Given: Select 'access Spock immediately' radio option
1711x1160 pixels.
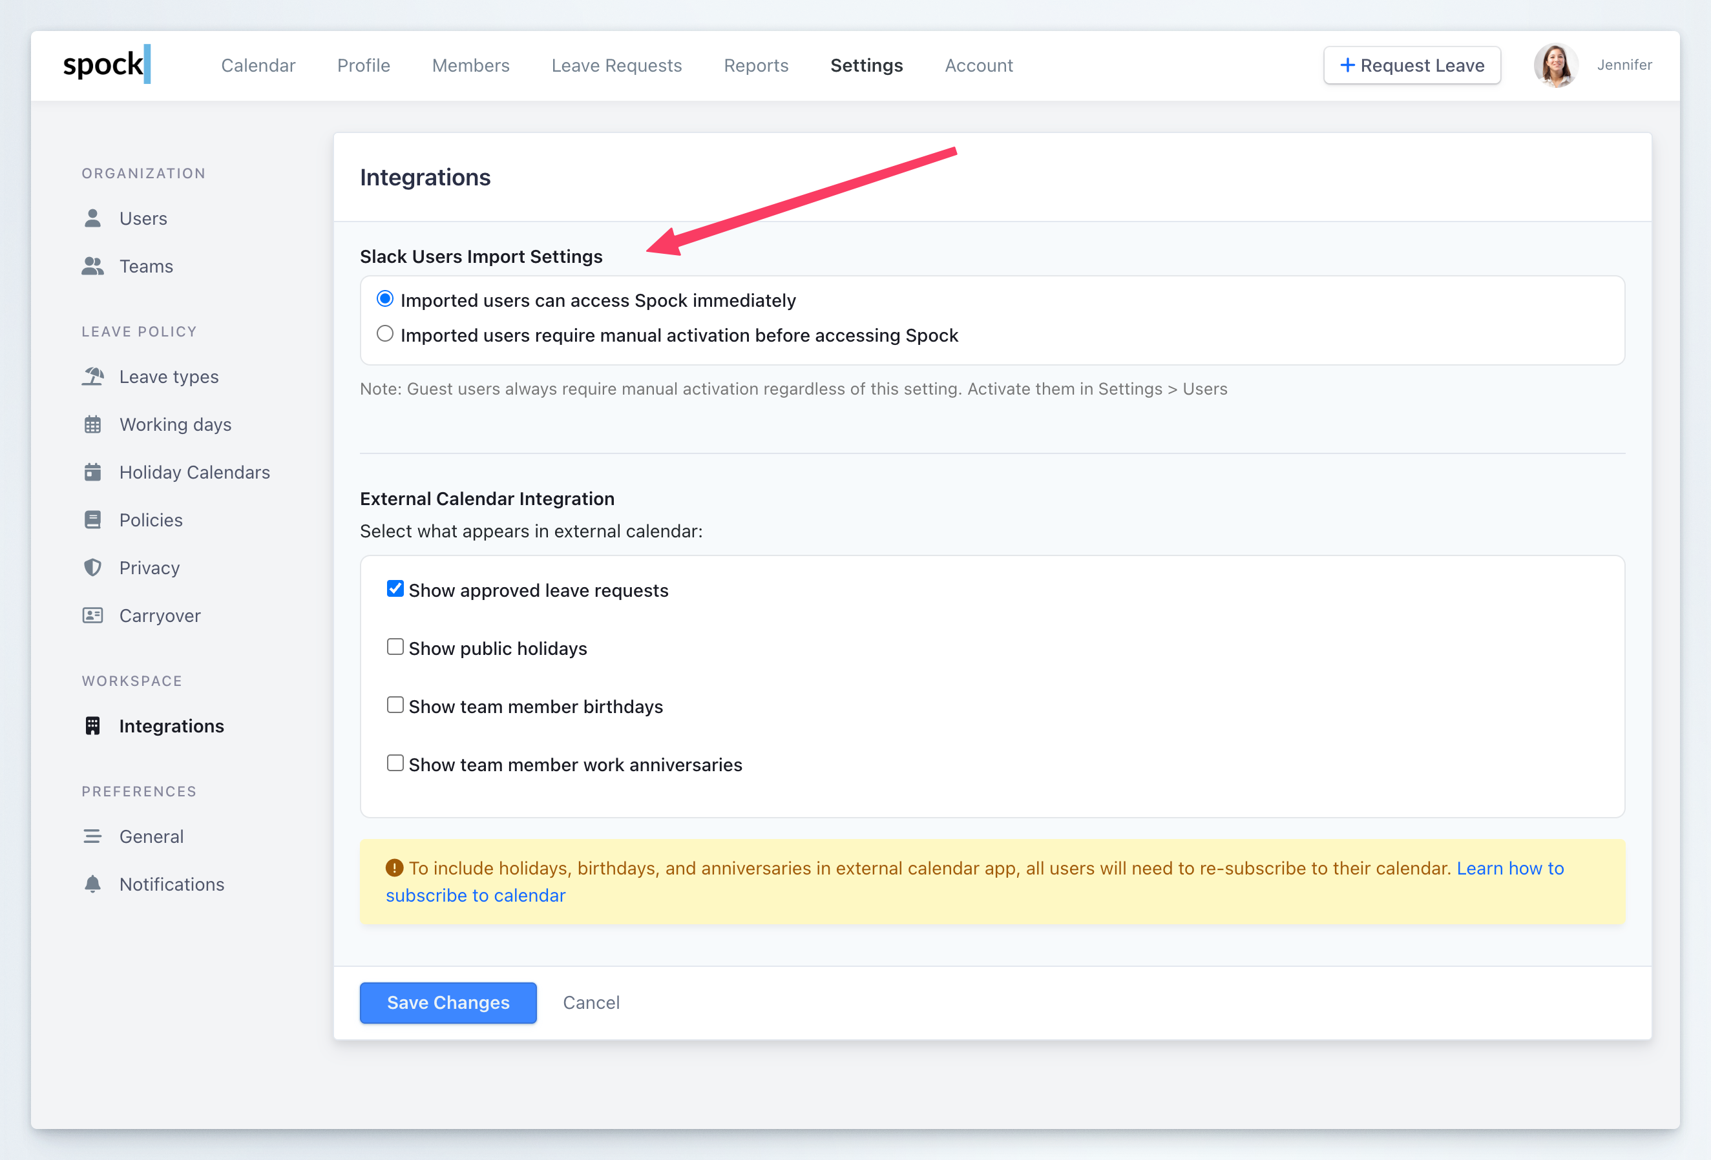Looking at the screenshot, I should coord(385,299).
